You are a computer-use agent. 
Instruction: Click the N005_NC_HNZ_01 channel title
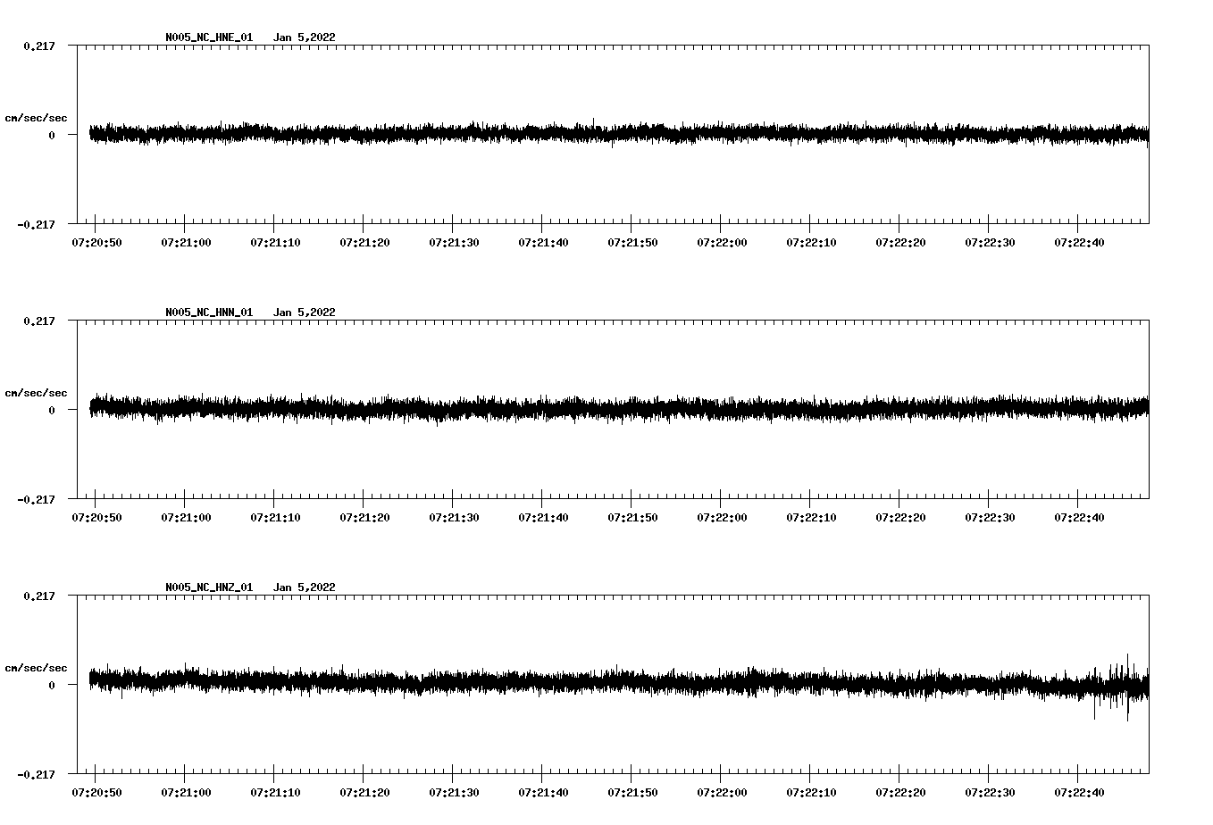click(209, 587)
